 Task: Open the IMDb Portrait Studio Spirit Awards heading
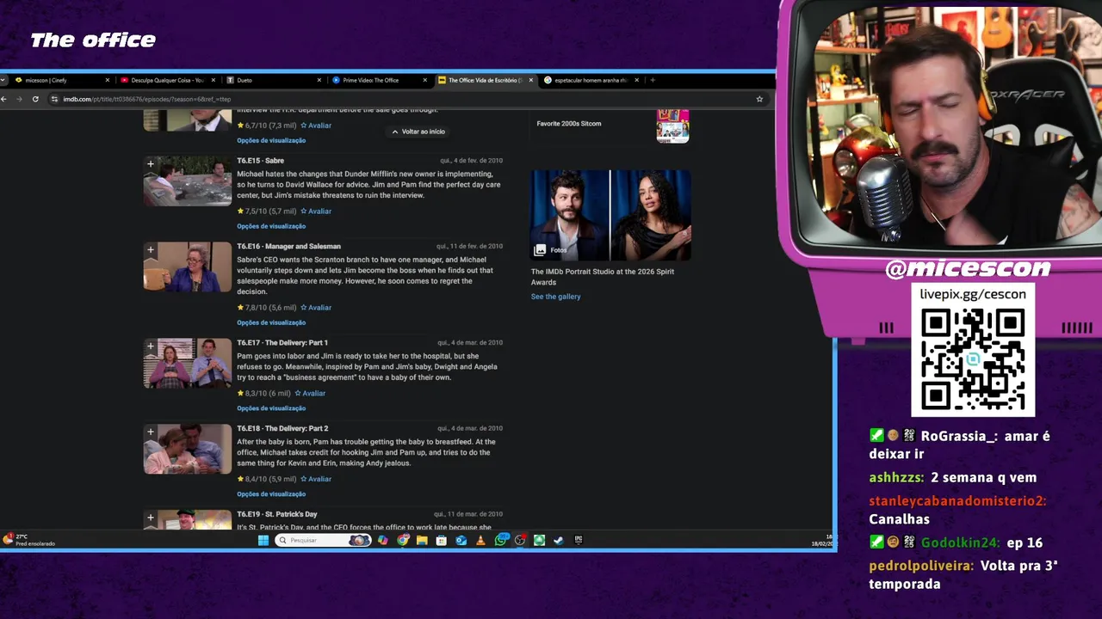point(603,277)
